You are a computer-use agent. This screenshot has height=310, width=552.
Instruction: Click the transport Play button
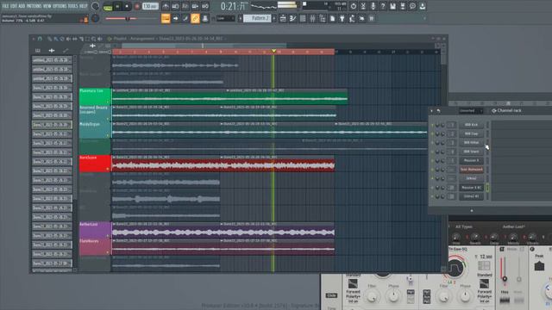[117, 6]
